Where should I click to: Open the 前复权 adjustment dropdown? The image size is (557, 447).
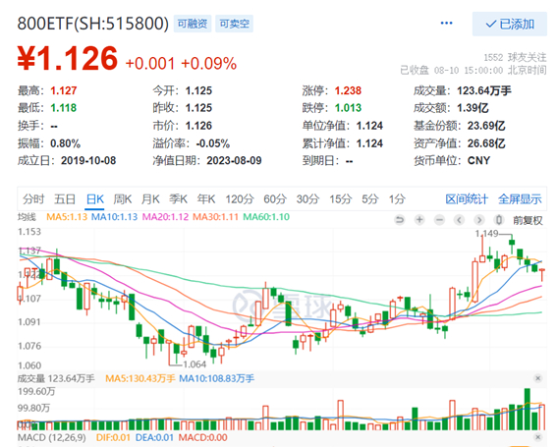point(528,220)
